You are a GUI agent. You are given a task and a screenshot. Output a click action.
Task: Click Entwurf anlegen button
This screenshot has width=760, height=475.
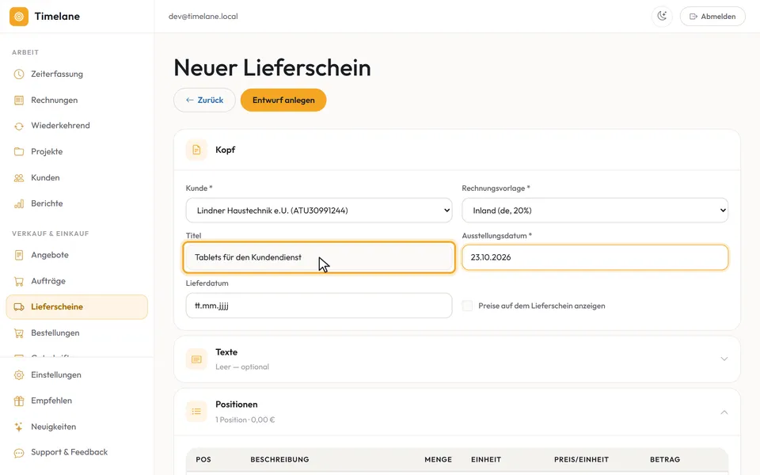283,101
